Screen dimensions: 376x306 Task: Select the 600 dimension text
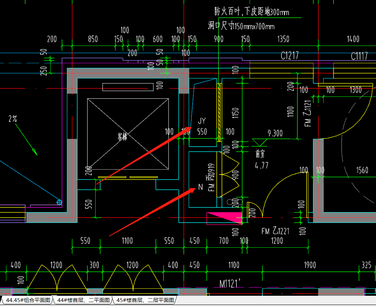pyautogui.click(x=158, y=39)
